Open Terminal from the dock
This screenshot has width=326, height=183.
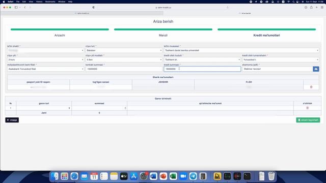pyautogui.click(x=247, y=176)
